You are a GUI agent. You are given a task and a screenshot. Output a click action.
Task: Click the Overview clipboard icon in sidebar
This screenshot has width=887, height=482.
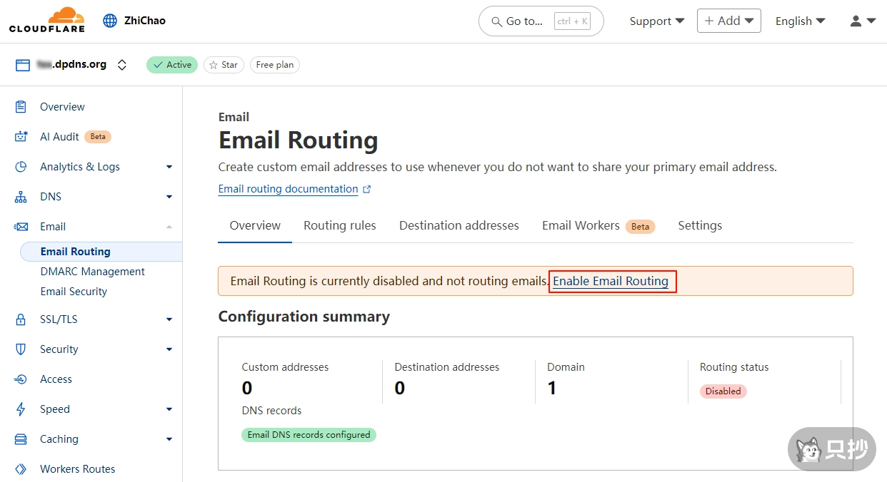(21, 107)
